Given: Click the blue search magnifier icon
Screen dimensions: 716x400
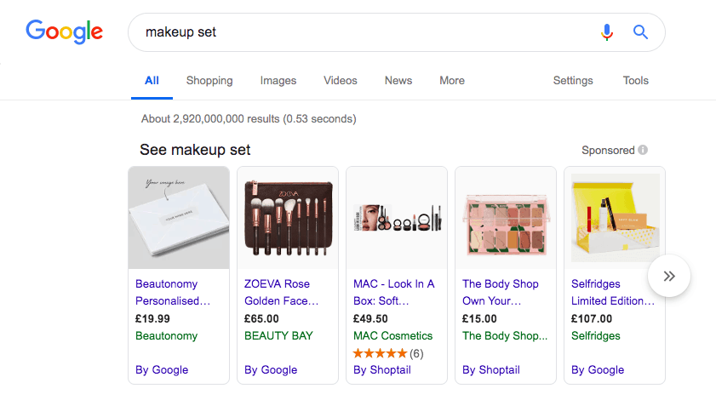Looking at the screenshot, I should click(x=640, y=32).
